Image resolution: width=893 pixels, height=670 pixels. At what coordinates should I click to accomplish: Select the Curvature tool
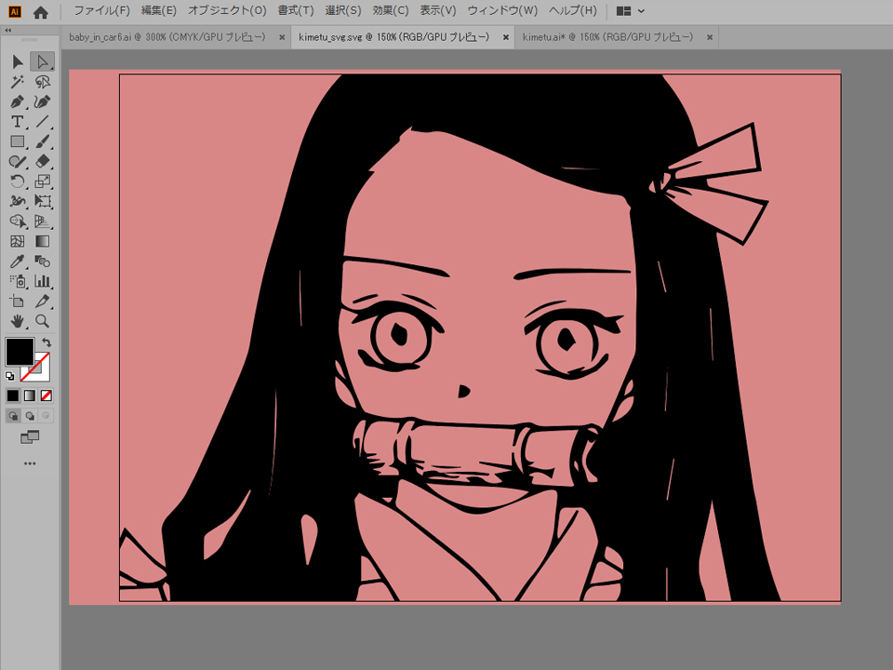coord(42,102)
